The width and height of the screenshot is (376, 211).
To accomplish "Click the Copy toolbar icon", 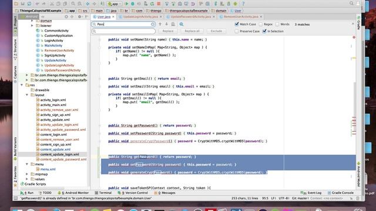I will pos(58,4).
